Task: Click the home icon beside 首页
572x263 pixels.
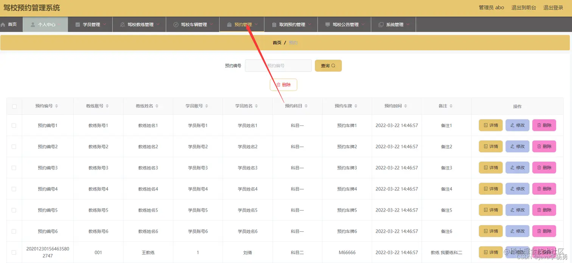Action: 3,25
